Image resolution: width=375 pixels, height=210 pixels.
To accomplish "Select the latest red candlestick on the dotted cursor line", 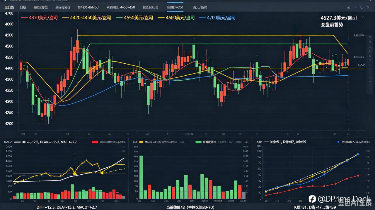I will [x=348, y=62].
